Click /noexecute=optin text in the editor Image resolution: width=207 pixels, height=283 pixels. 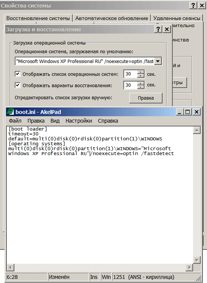(x=114, y=154)
